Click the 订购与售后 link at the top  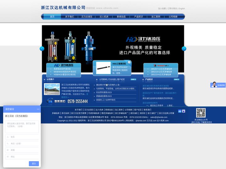tap(172, 8)
